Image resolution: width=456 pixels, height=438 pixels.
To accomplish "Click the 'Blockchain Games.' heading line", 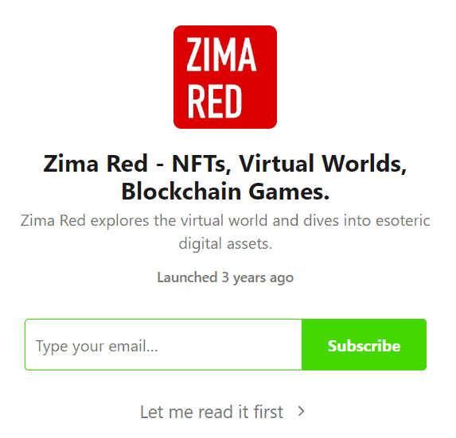I will pos(225,192).
